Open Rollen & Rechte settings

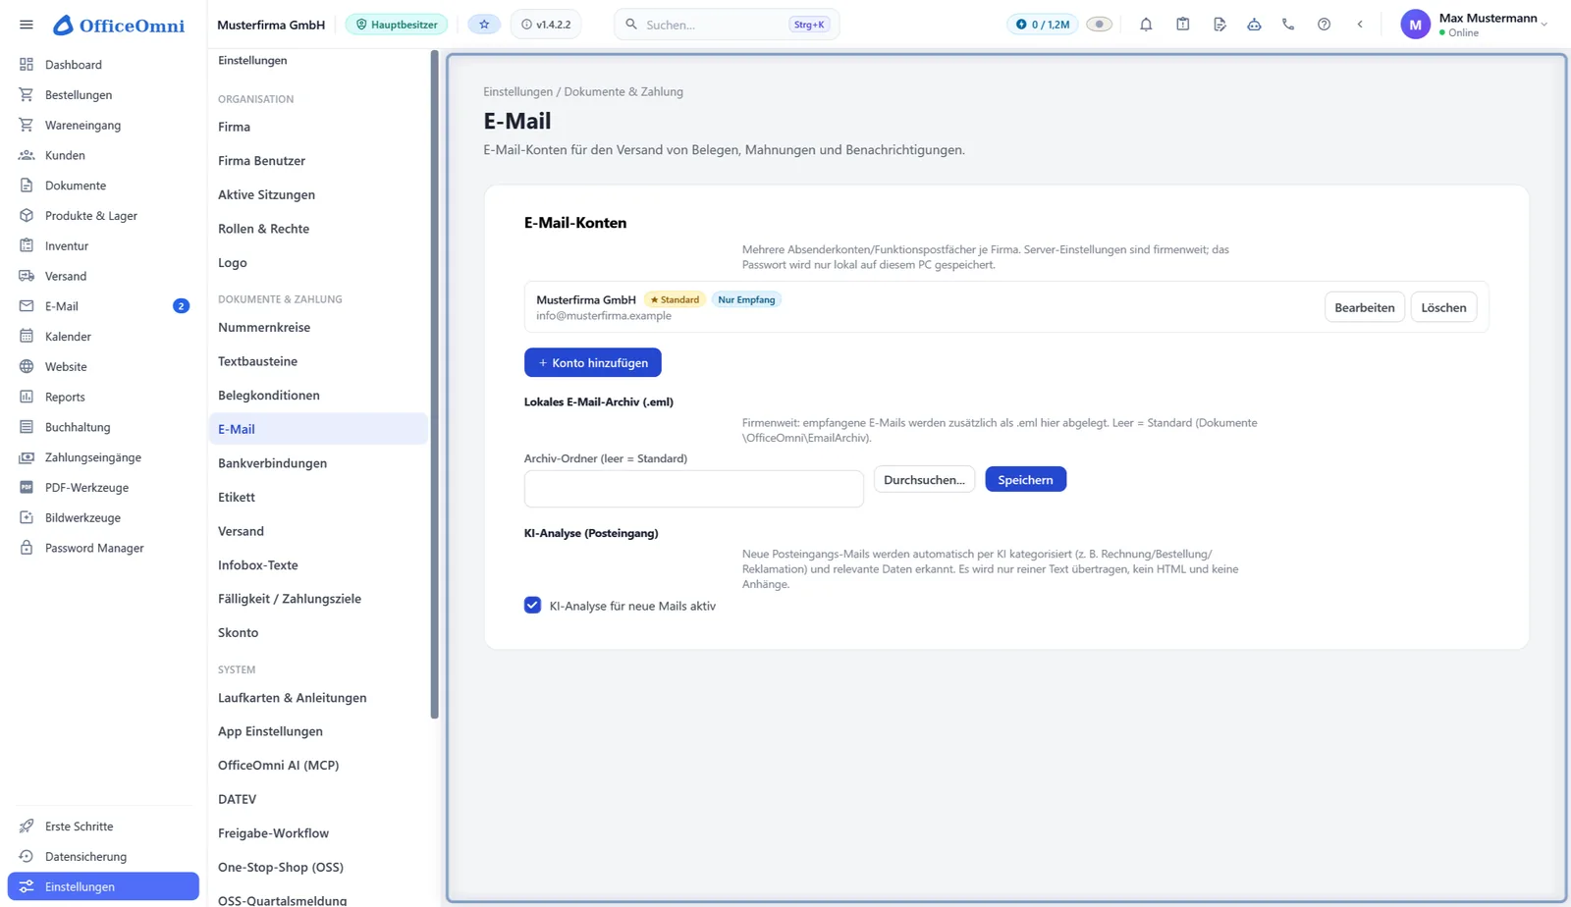click(x=318, y=229)
